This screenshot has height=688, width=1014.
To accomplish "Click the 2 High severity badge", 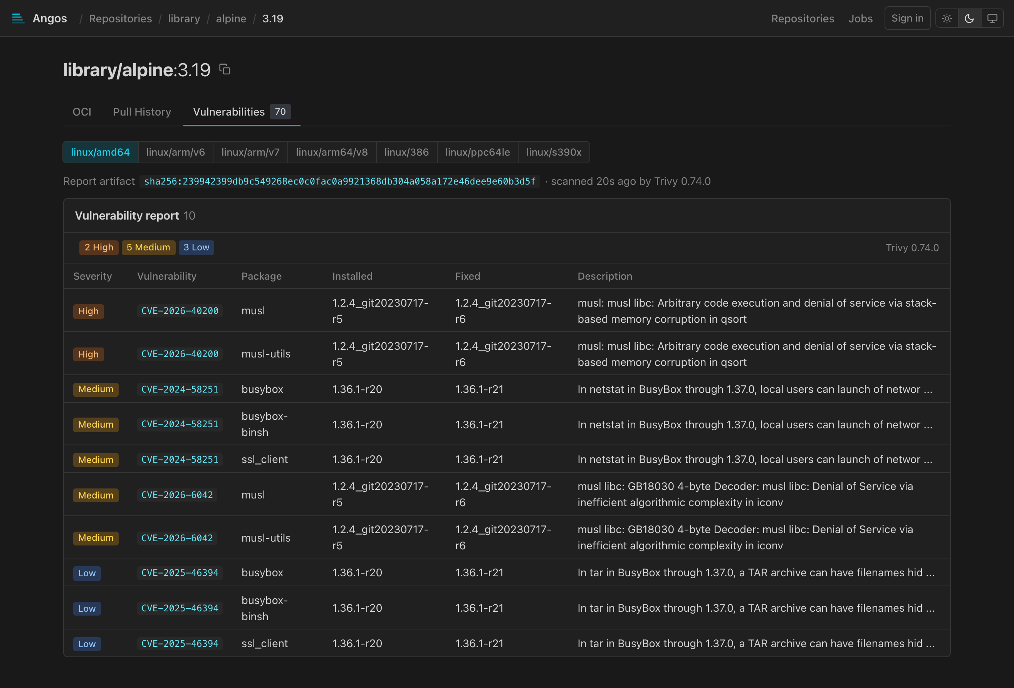I will tap(99, 247).
